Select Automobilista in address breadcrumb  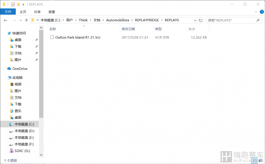pos(118,20)
